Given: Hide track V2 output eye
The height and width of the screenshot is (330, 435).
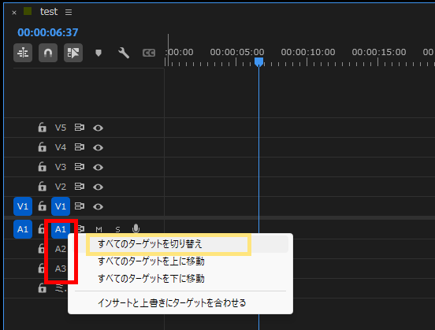Looking at the screenshot, I should [98, 187].
